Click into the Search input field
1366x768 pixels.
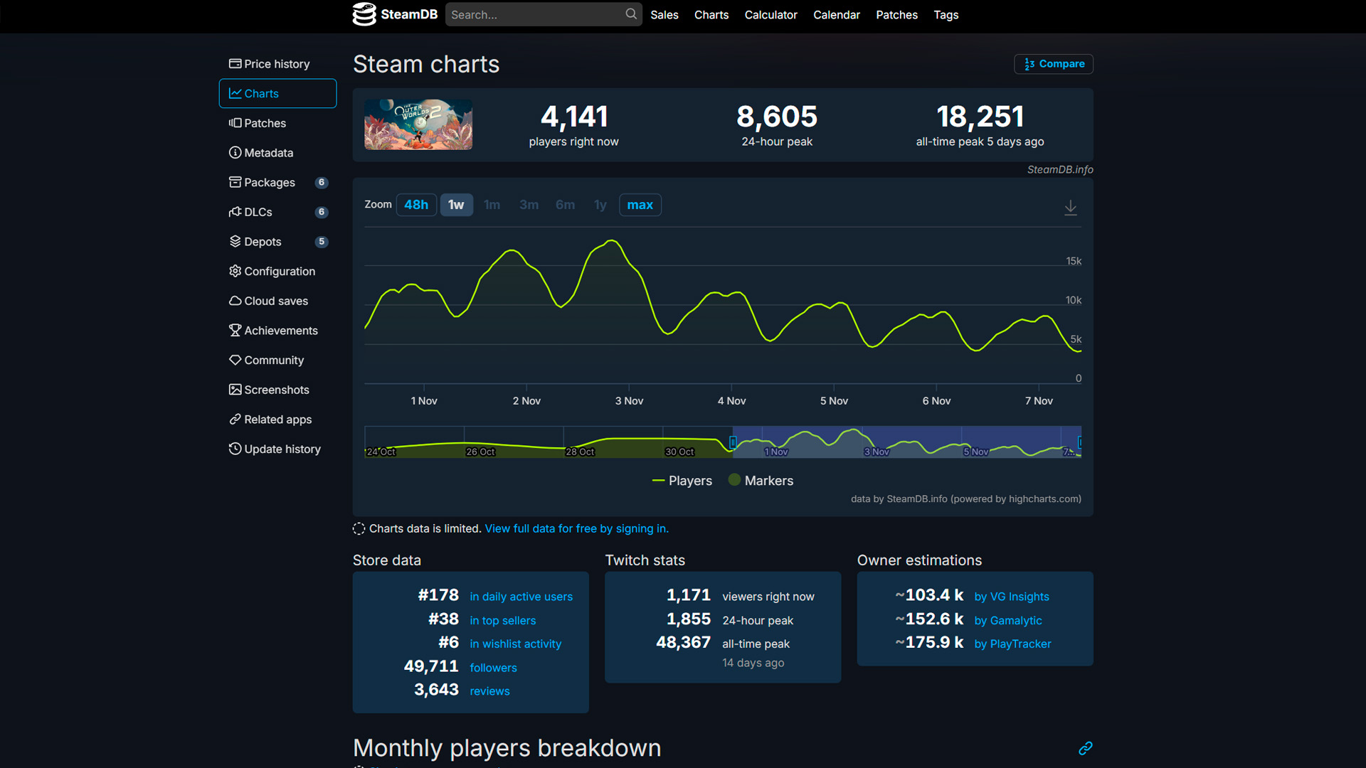pyautogui.click(x=535, y=15)
